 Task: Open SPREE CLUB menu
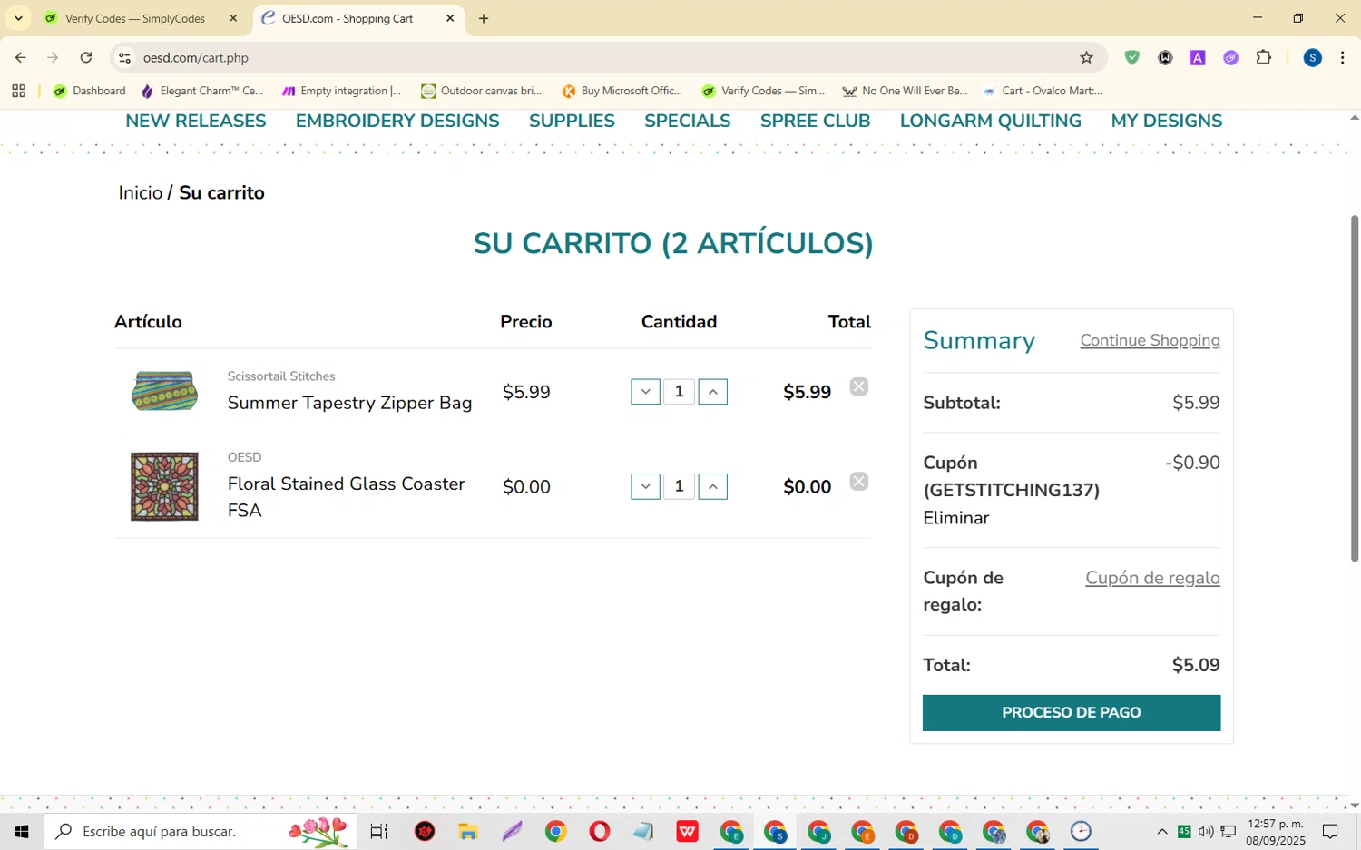pyautogui.click(x=815, y=121)
